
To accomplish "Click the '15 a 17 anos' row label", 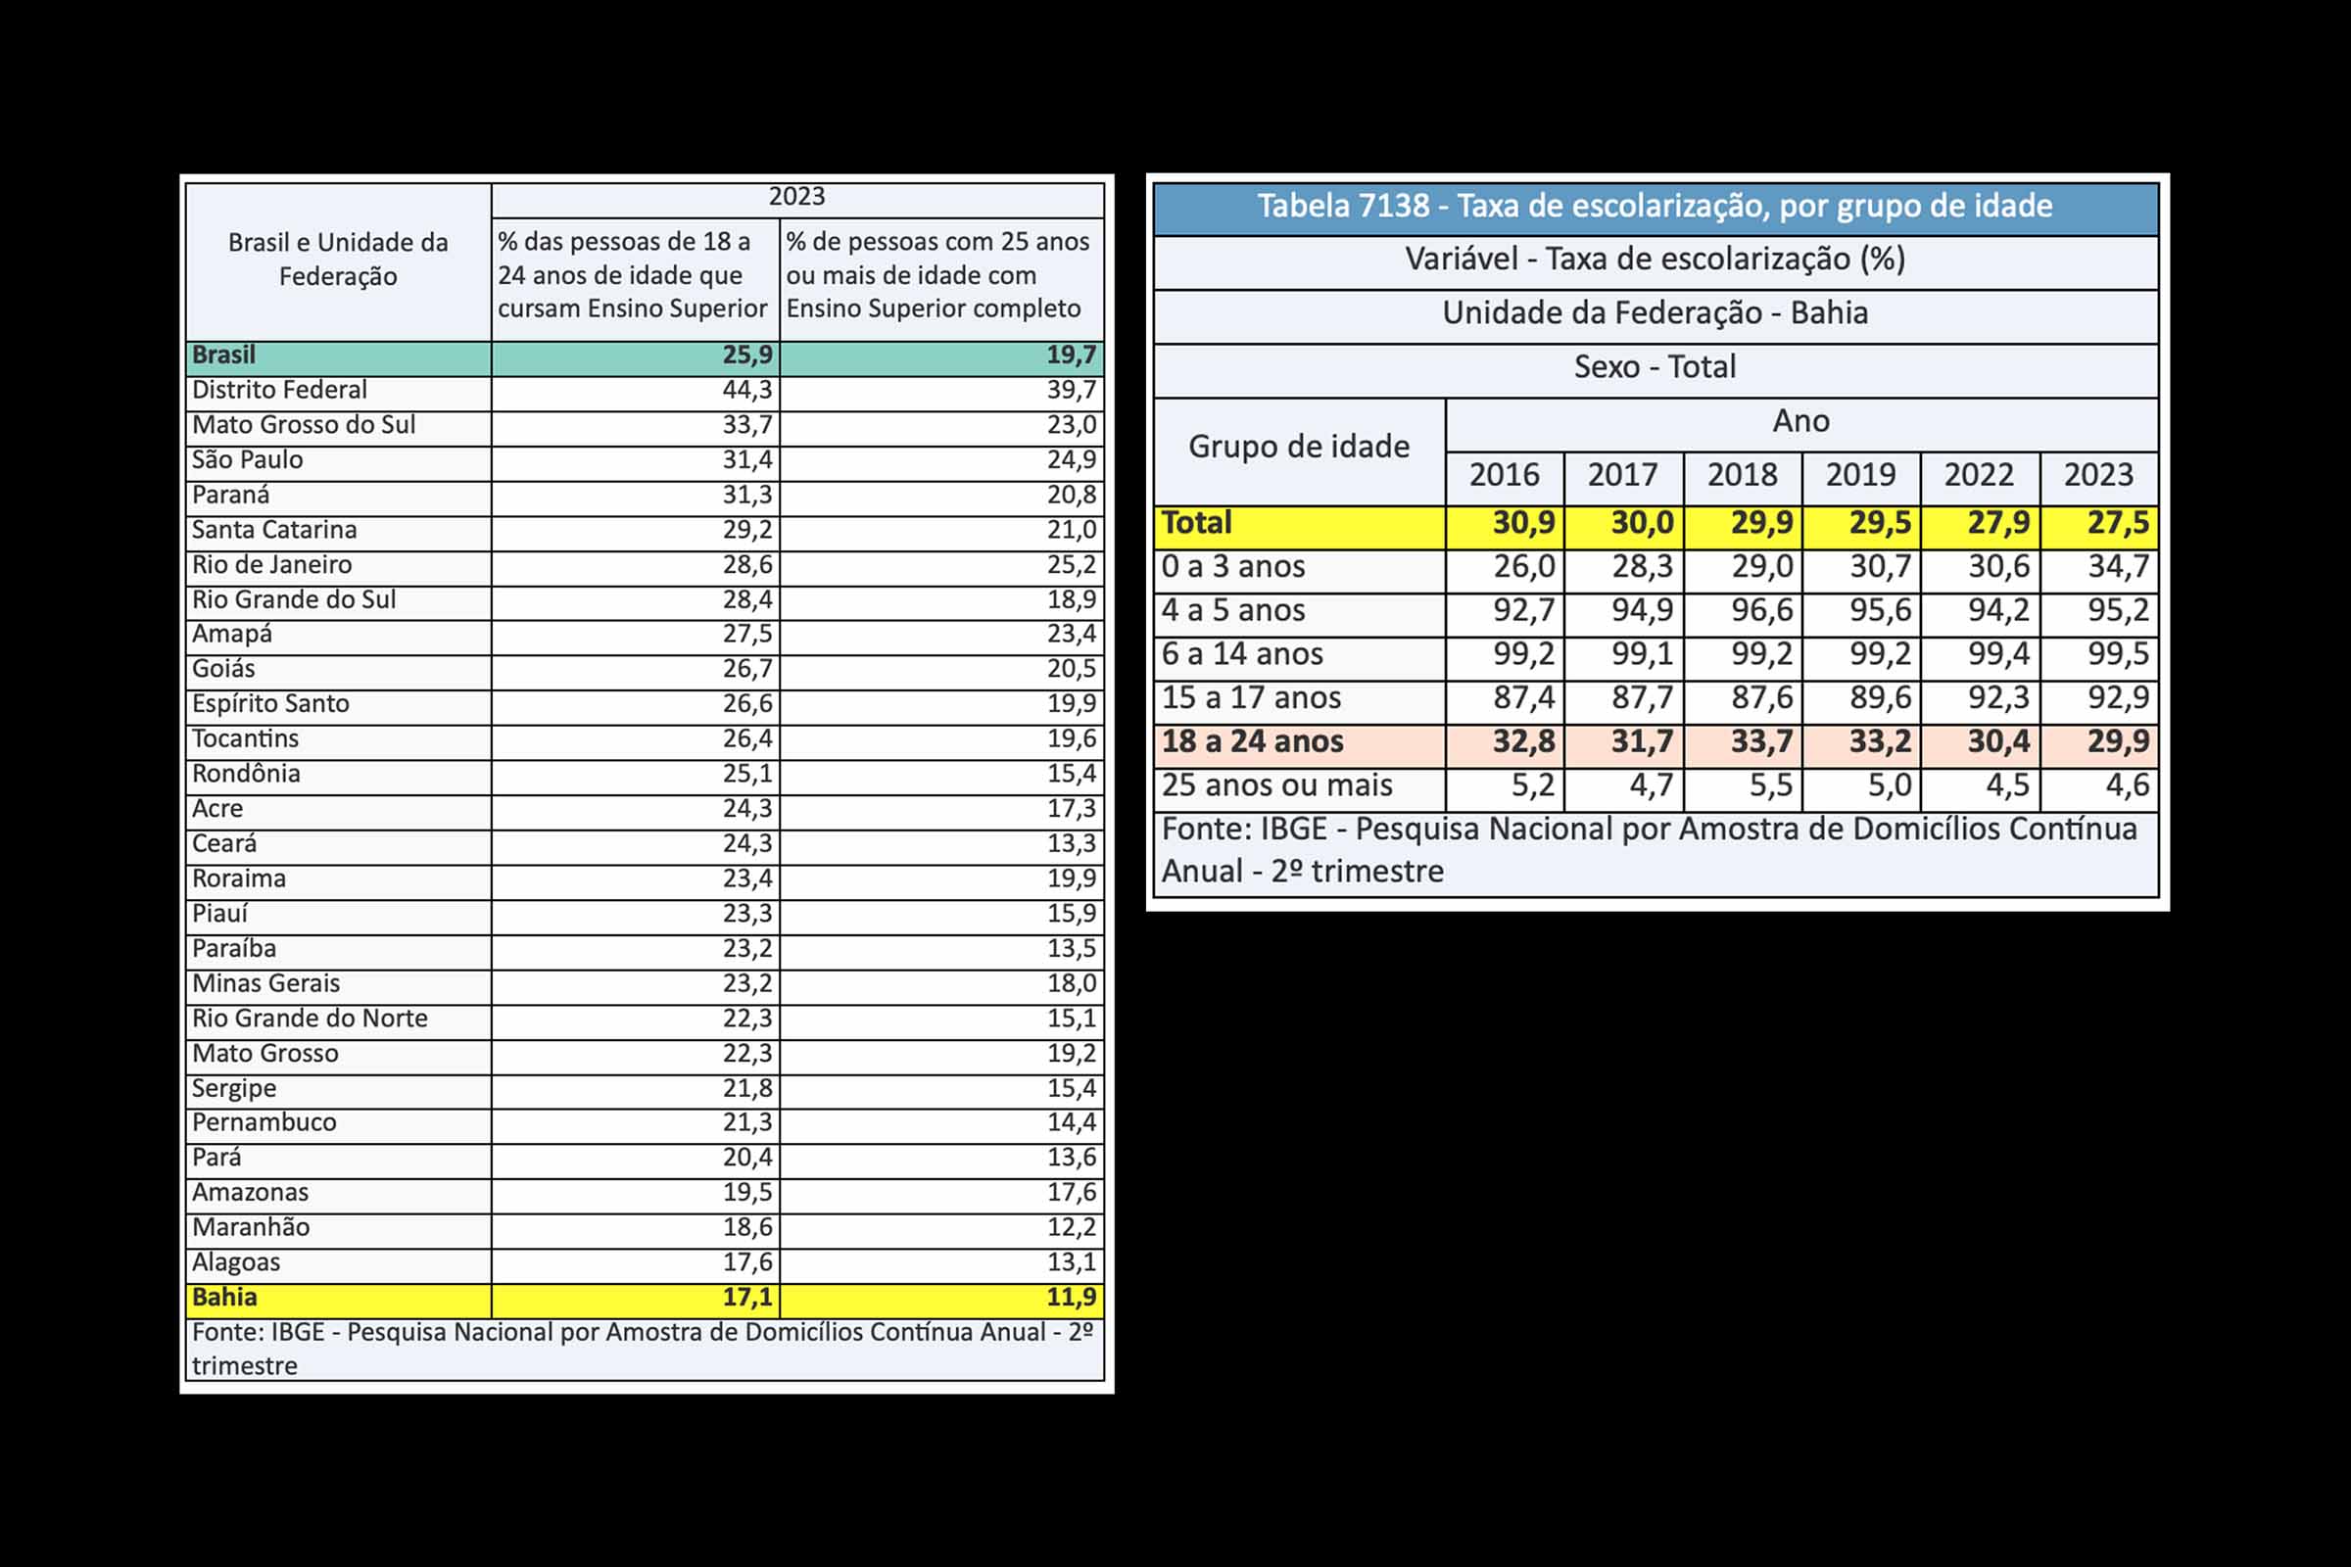I will [x=1251, y=697].
